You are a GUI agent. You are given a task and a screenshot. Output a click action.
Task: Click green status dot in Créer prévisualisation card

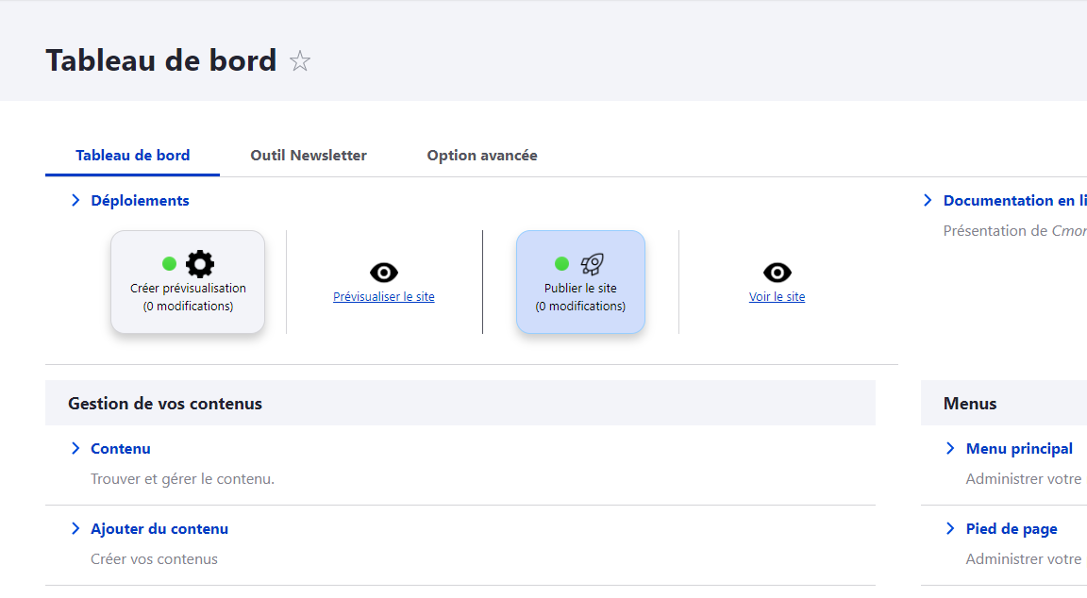tap(170, 264)
